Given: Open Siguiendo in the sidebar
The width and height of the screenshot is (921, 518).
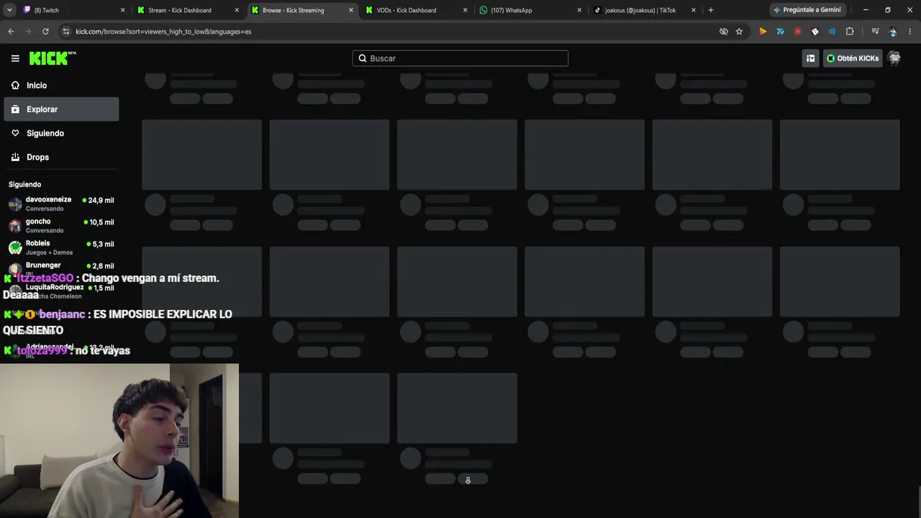Looking at the screenshot, I should tap(61, 133).
